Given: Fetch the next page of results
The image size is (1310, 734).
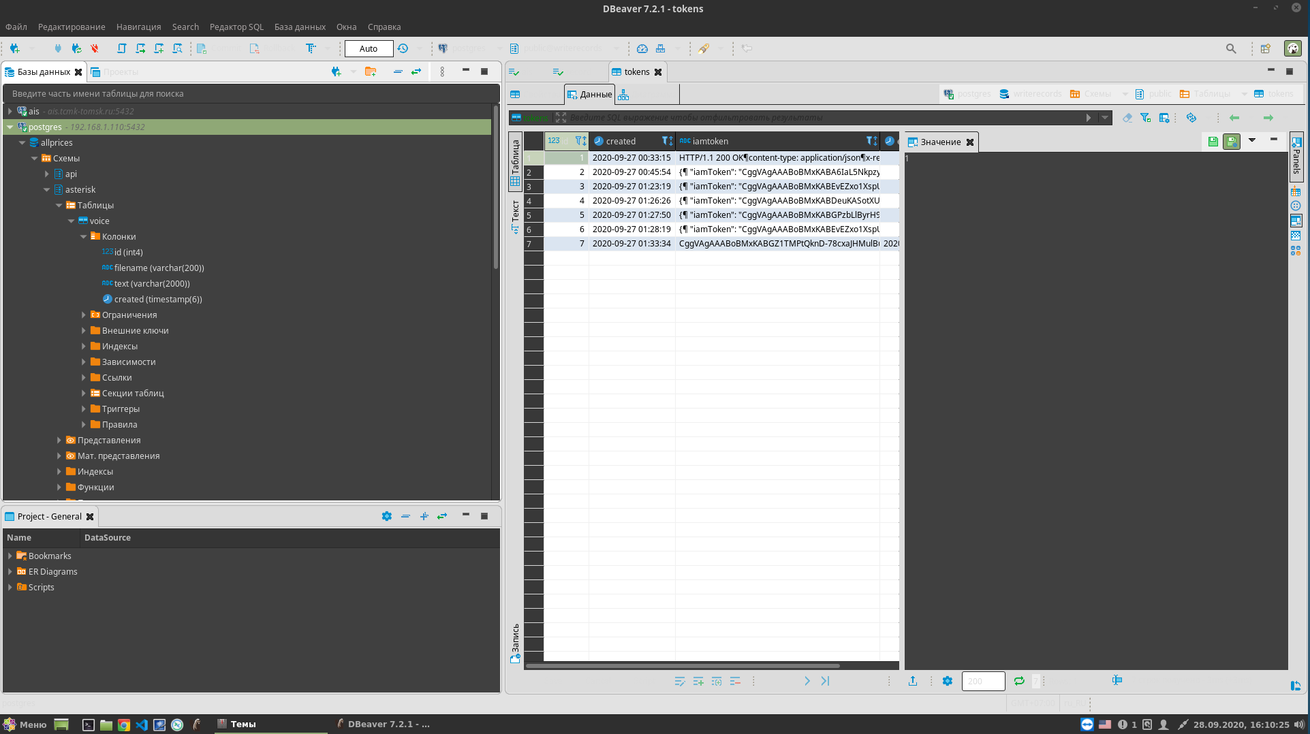Looking at the screenshot, I should pos(807,681).
